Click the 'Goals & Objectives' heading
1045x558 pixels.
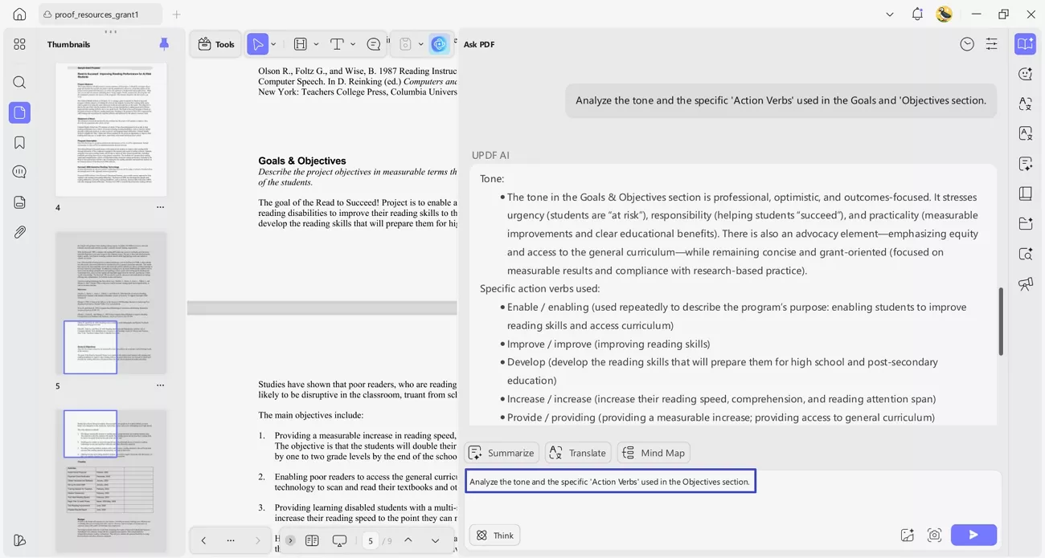(302, 161)
